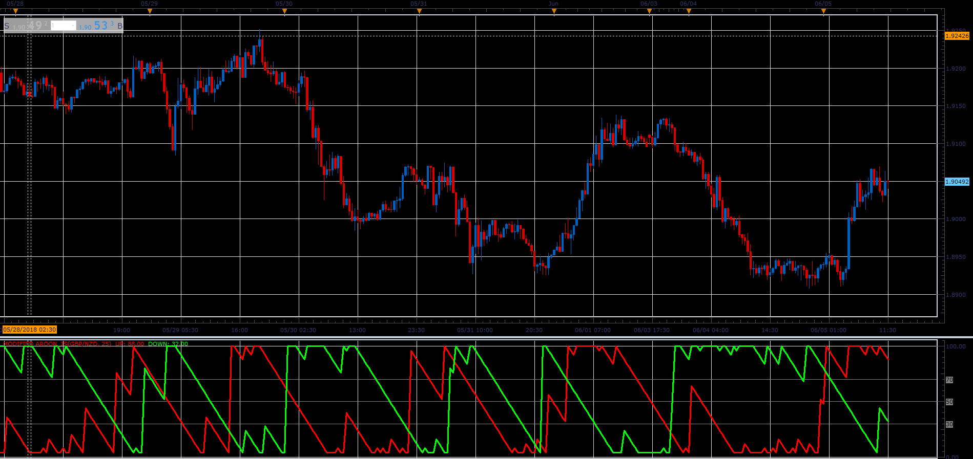This screenshot has height=459, width=973.
Task: Click the 06/05 orange date marker
Action: pyautogui.click(x=823, y=11)
